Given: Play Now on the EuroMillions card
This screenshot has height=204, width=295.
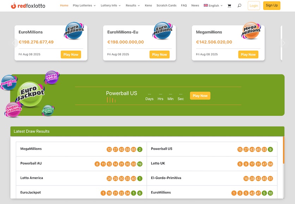Looking at the screenshot, I should pyautogui.click(x=71, y=54).
